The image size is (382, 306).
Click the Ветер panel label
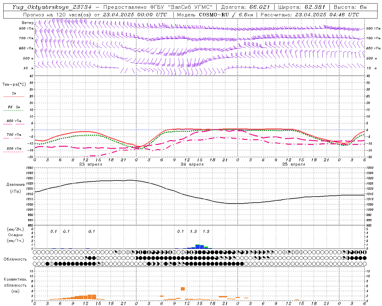coord(27,23)
